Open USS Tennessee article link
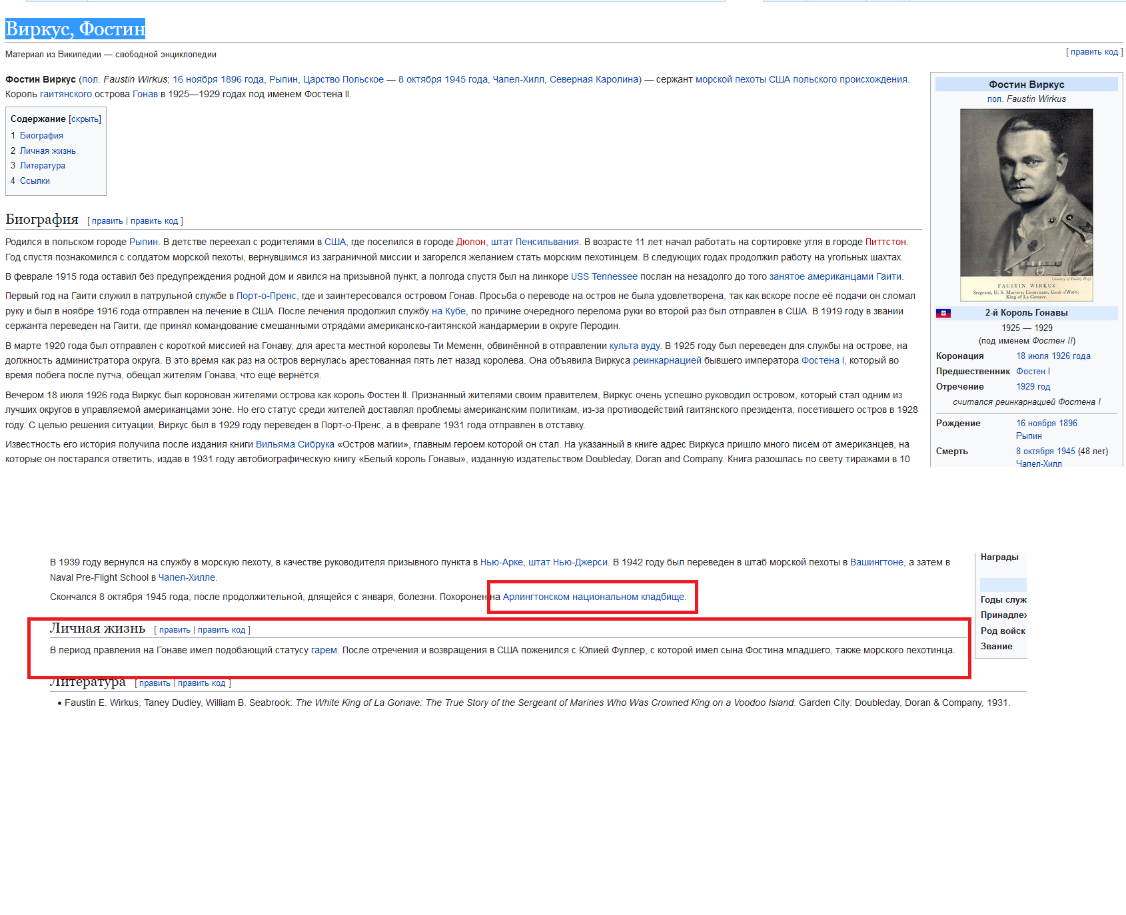Viewport: 1126px width, 915px height. click(x=604, y=277)
